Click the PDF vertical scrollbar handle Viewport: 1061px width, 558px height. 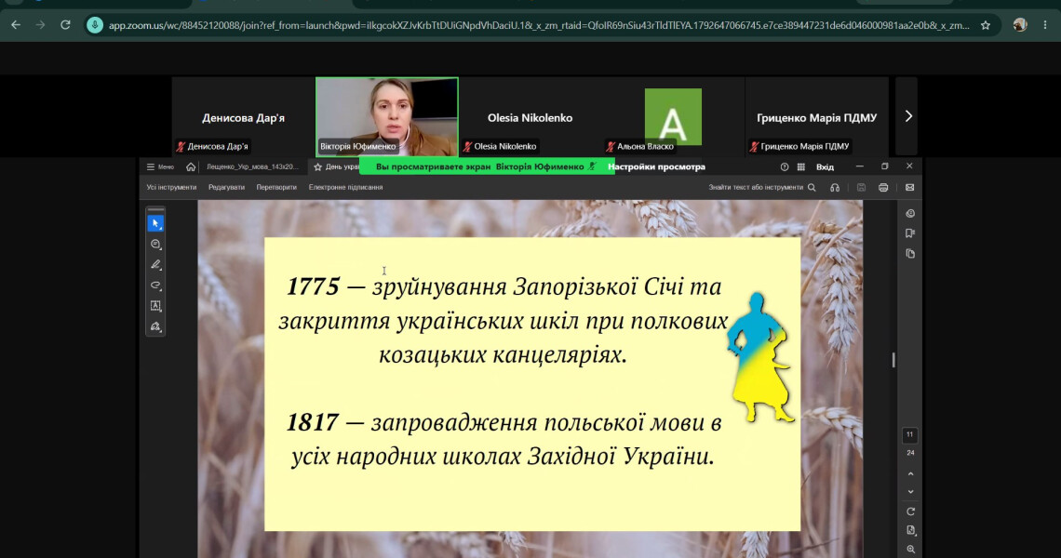(893, 360)
